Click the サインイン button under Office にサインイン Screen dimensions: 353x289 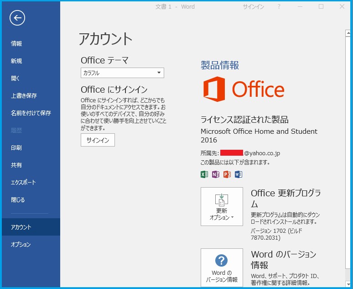(98, 140)
